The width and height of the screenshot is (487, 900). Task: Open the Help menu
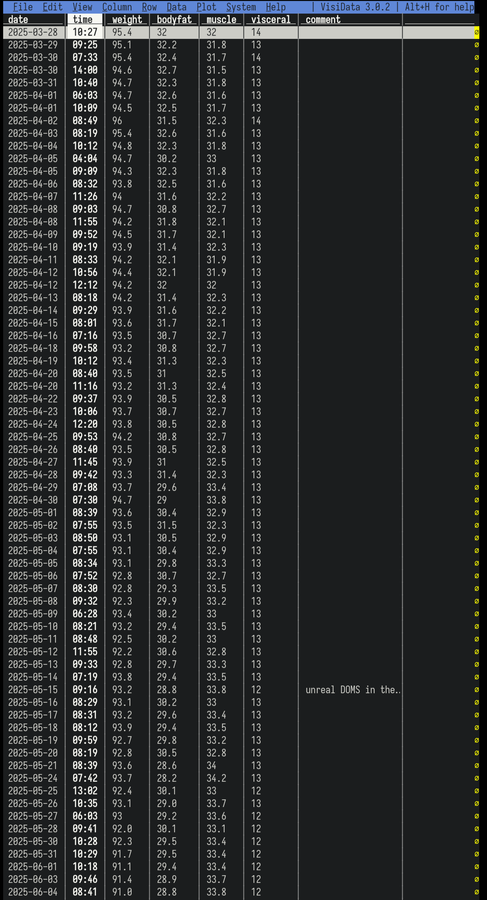pos(276,7)
